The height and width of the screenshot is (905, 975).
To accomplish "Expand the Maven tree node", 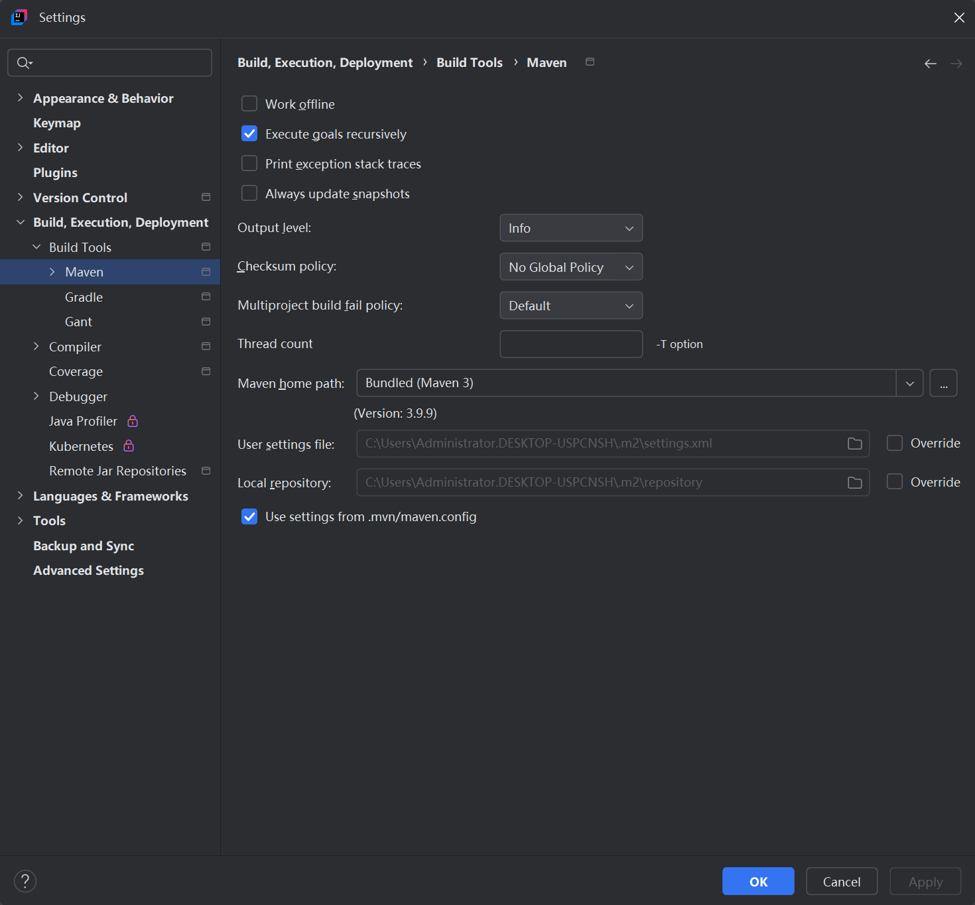I will 52,272.
